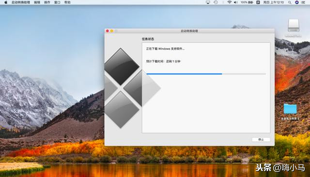Open the Apple menu

6,2
